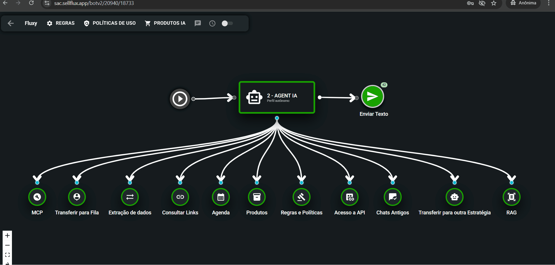The width and height of the screenshot is (555, 265).
Task: Open the Transferir para Fila node
Action: coord(77,197)
